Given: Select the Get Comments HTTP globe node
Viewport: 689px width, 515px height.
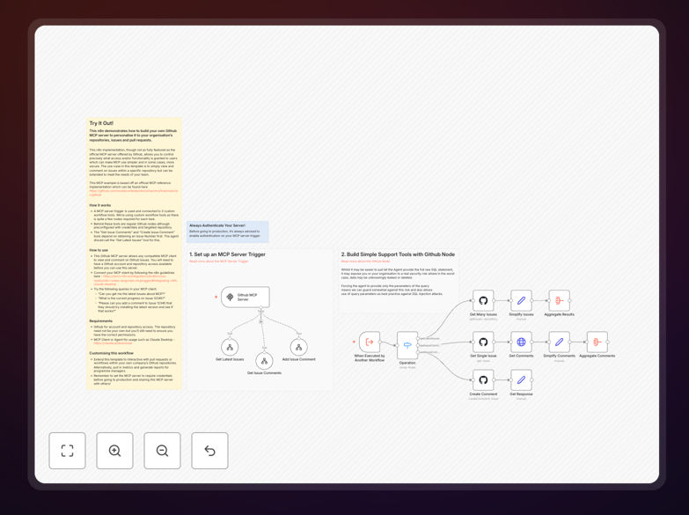Looking at the screenshot, I should click(521, 342).
